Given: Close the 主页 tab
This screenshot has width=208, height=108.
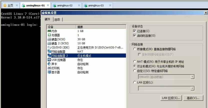Looking at the screenshot, I should [x=17, y=5].
